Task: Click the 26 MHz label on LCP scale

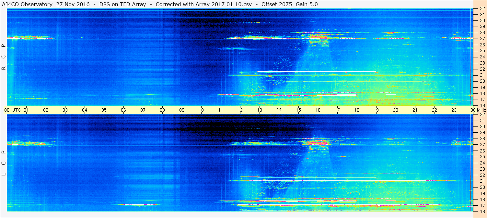Action: coord(482,151)
